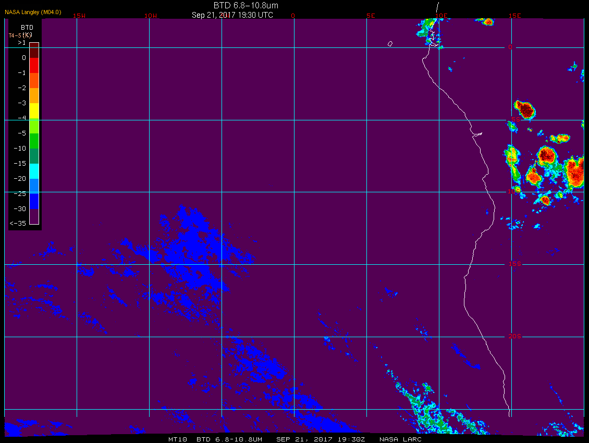Click the white 0 value in the legend
The width and height of the screenshot is (589, 443).
(x=23, y=58)
